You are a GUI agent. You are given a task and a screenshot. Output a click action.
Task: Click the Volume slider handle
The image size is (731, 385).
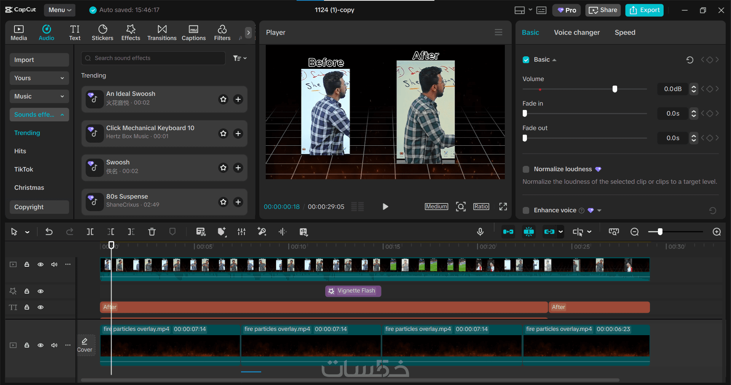pyautogui.click(x=614, y=89)
